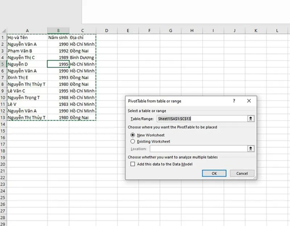The image size is (290, 226).
Task: Select the Năm sinh header cell
Action: [57, 37]
